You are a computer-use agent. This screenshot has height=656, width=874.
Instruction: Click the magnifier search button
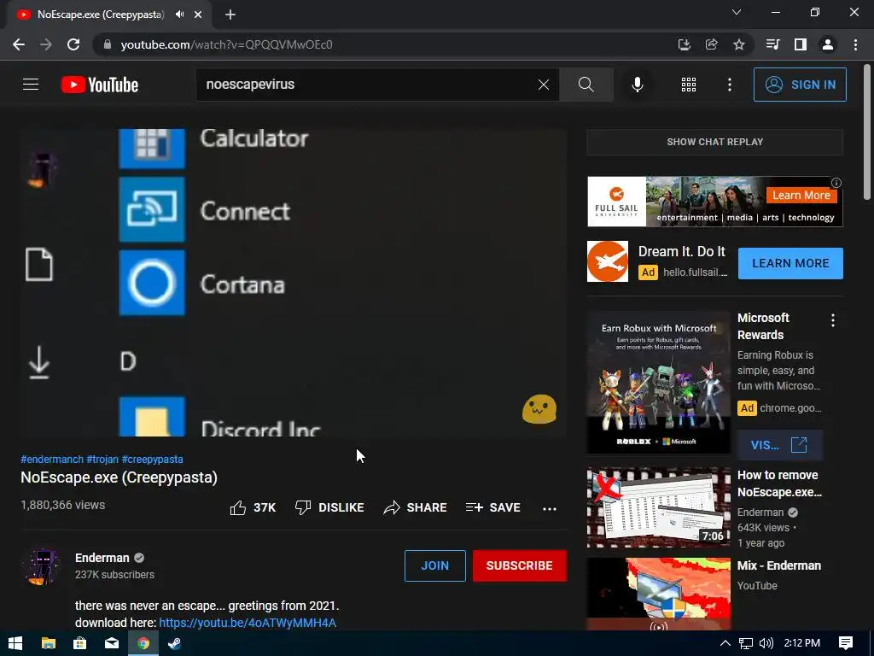[586, 85]
